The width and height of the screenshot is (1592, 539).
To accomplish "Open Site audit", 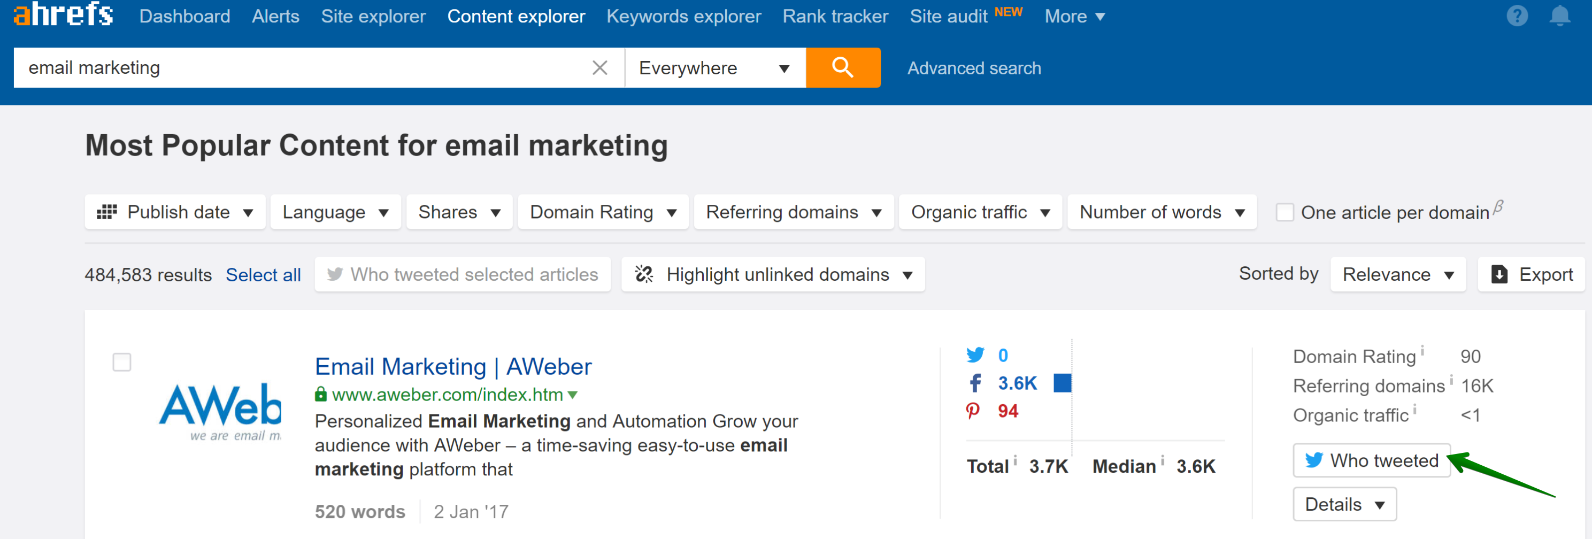I will pos(948,16).
